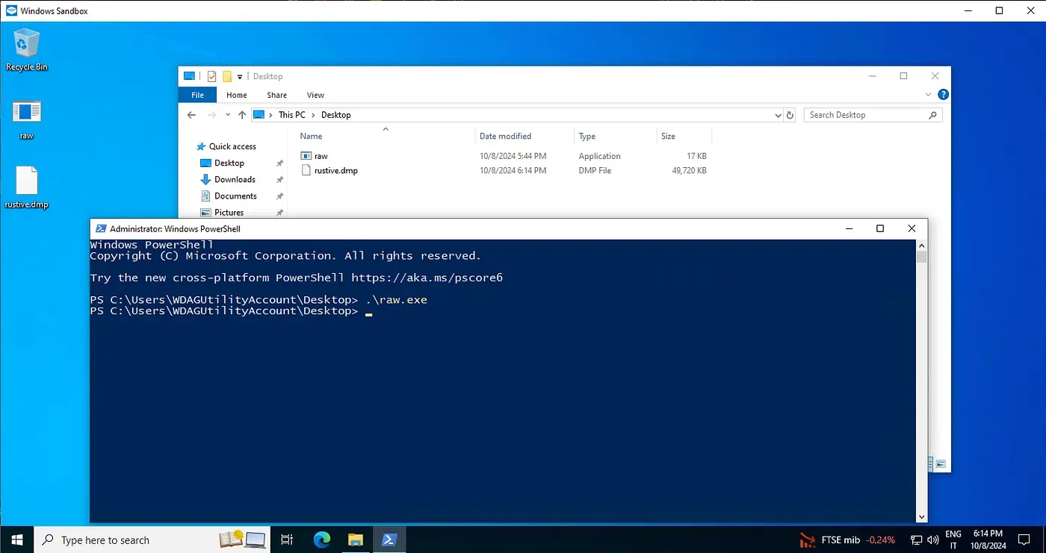
Task: Open File Explorer from the taskbar
Action: [355, 539]
